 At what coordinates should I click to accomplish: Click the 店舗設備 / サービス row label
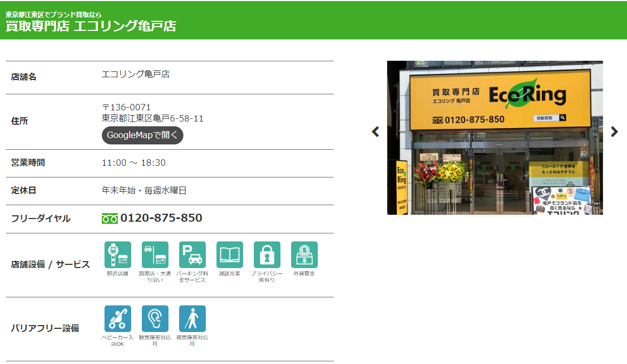(x=50, y=264)
